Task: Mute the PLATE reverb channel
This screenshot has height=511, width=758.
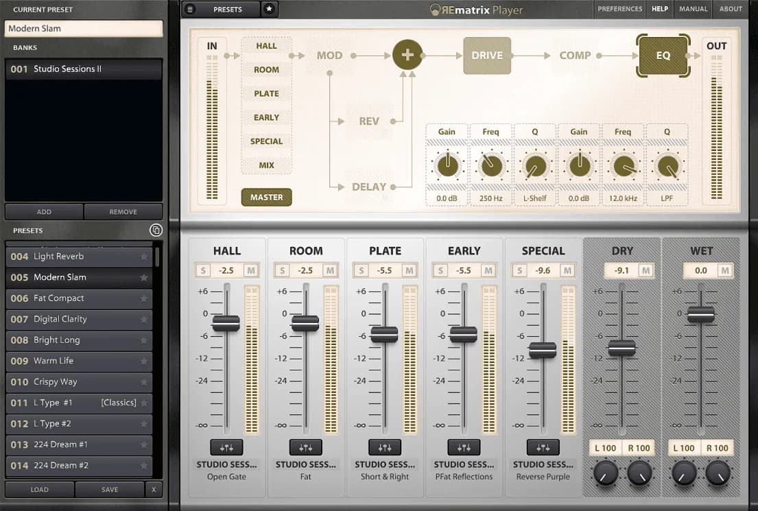Action: click(x=410, y=270)
